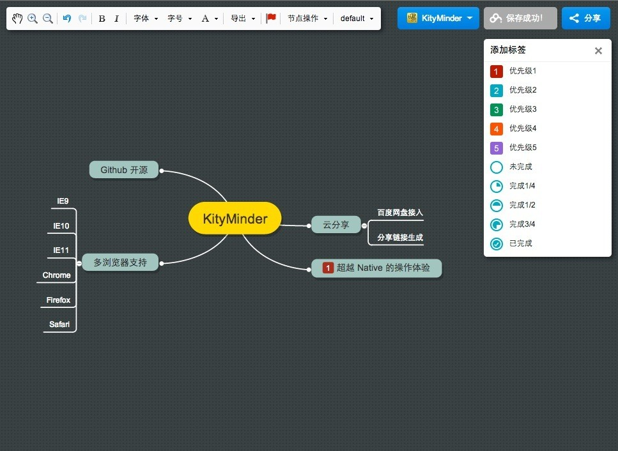Close the 添加标签 panel
The width and height of the screenshot is (618, 451).
pos(598,51)
